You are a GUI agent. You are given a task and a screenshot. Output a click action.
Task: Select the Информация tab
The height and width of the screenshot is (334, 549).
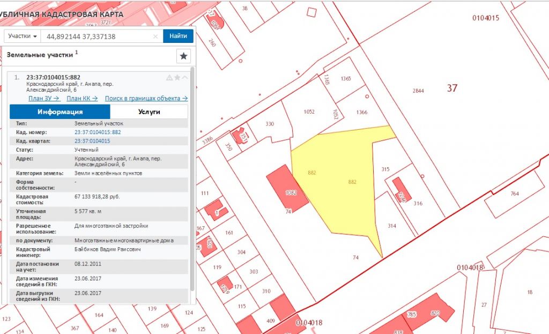click(60, 112)
